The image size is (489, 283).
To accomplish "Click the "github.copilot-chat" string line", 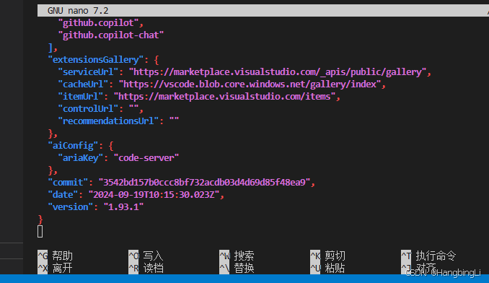I will (x=111, y=35).
